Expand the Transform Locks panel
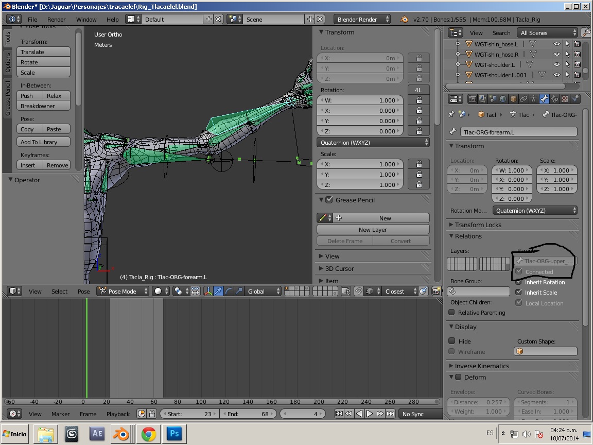This screenshot has width=593, height=445. pyautogui.click(x=478, y=225)
